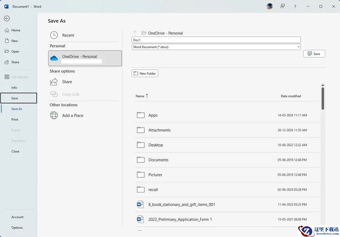Viewport: 340px width, 237px height.
Task: Open the Apps folder
Action: [x=227, y=115]
